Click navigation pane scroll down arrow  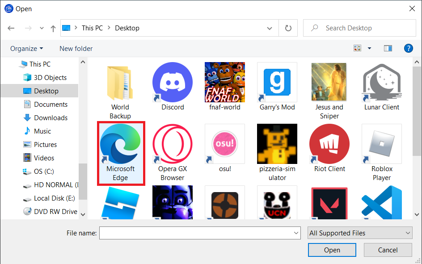(x=83, y=214)
